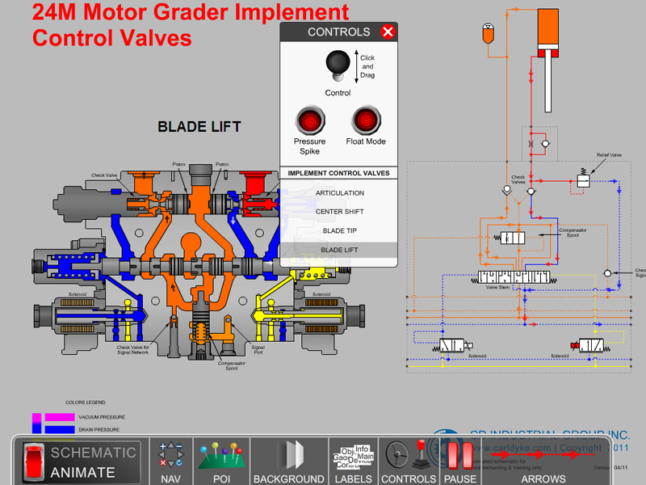Image resolution: width=646 pixels, height=485 pixels.
Task: Click the left Solenoid valve schematic symbol
Action: click(x=452, y=345)
